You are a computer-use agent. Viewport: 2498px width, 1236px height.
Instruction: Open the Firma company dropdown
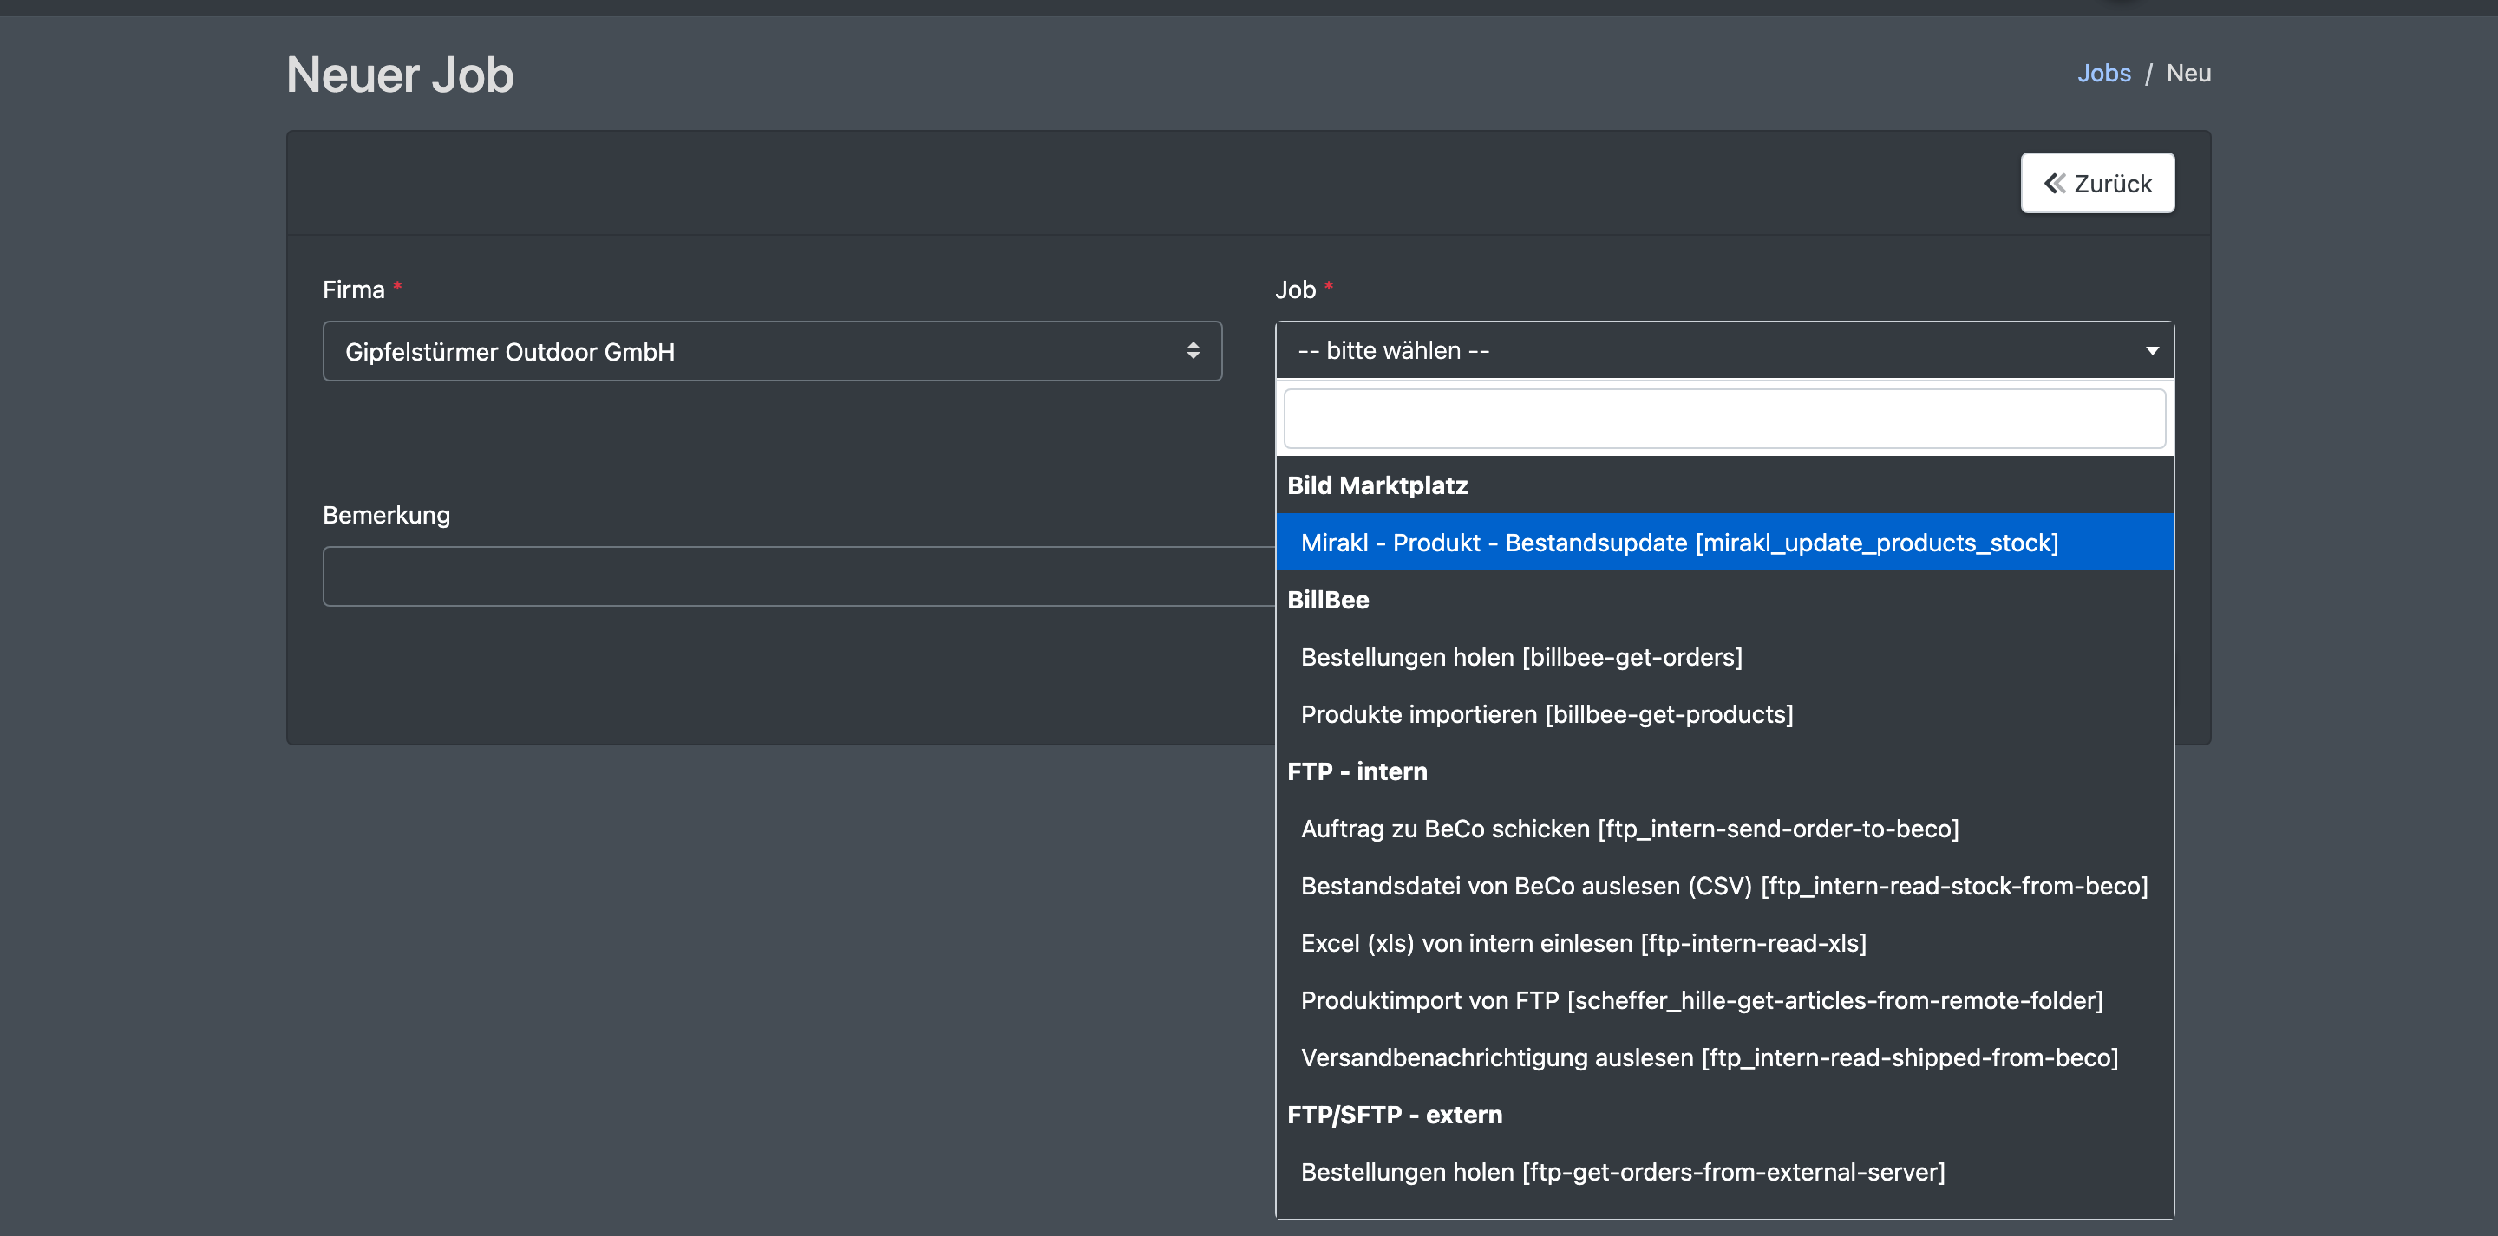coord(772,351)
